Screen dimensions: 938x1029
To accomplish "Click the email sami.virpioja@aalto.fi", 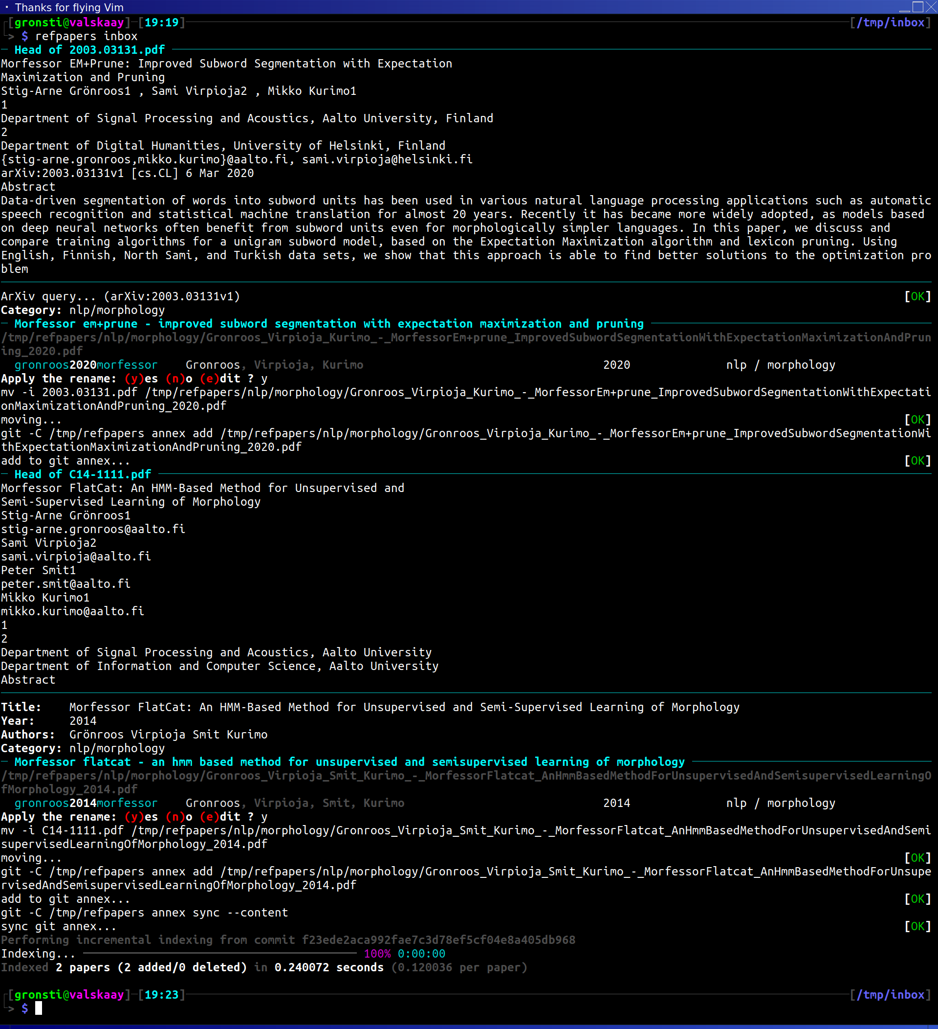I will coord(76,557).
